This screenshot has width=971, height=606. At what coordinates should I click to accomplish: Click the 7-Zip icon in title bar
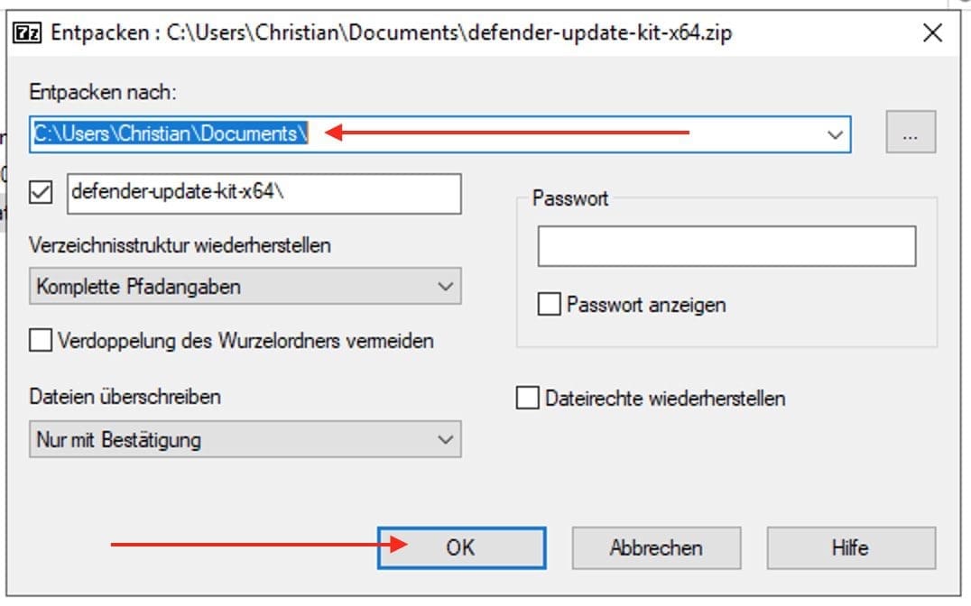(26, 34)
